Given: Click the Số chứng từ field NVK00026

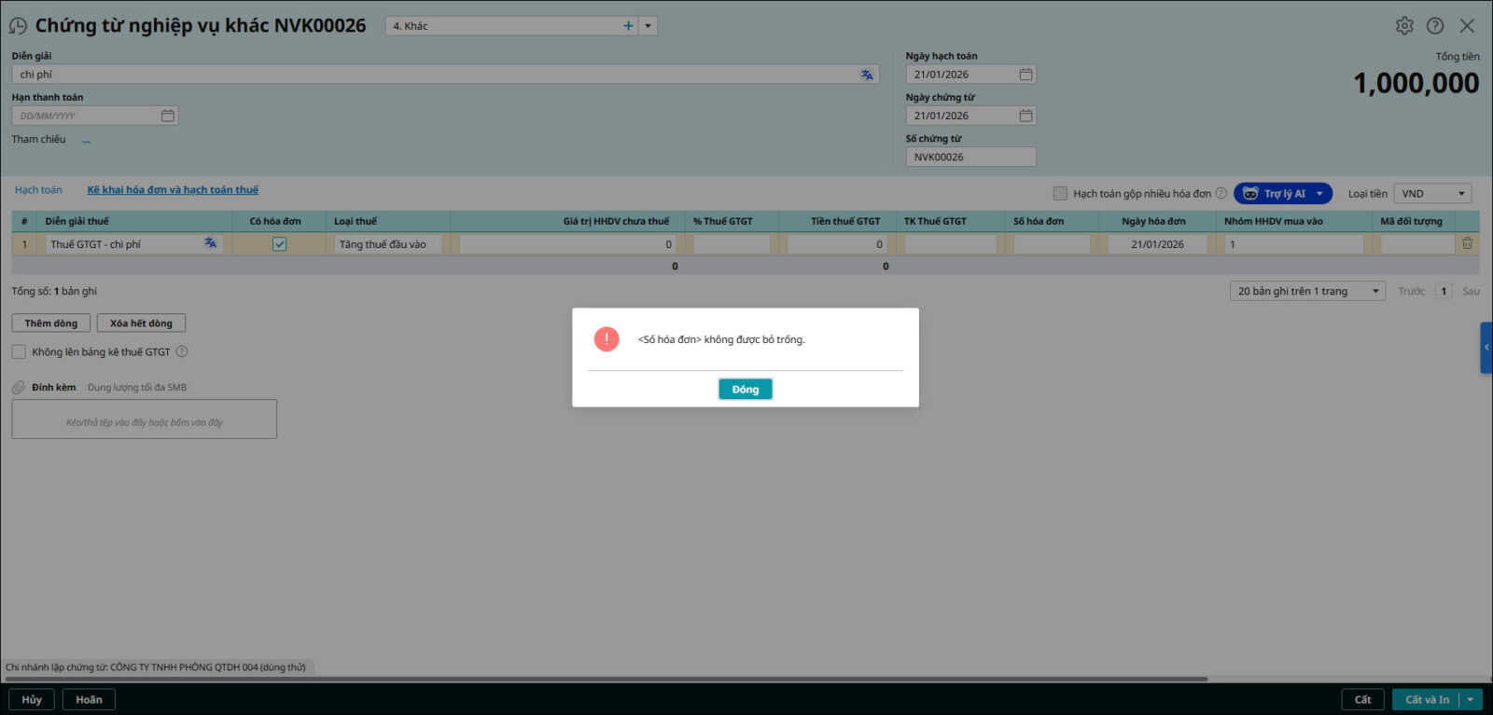Looking at the screenshot, I should pos(970,157).
